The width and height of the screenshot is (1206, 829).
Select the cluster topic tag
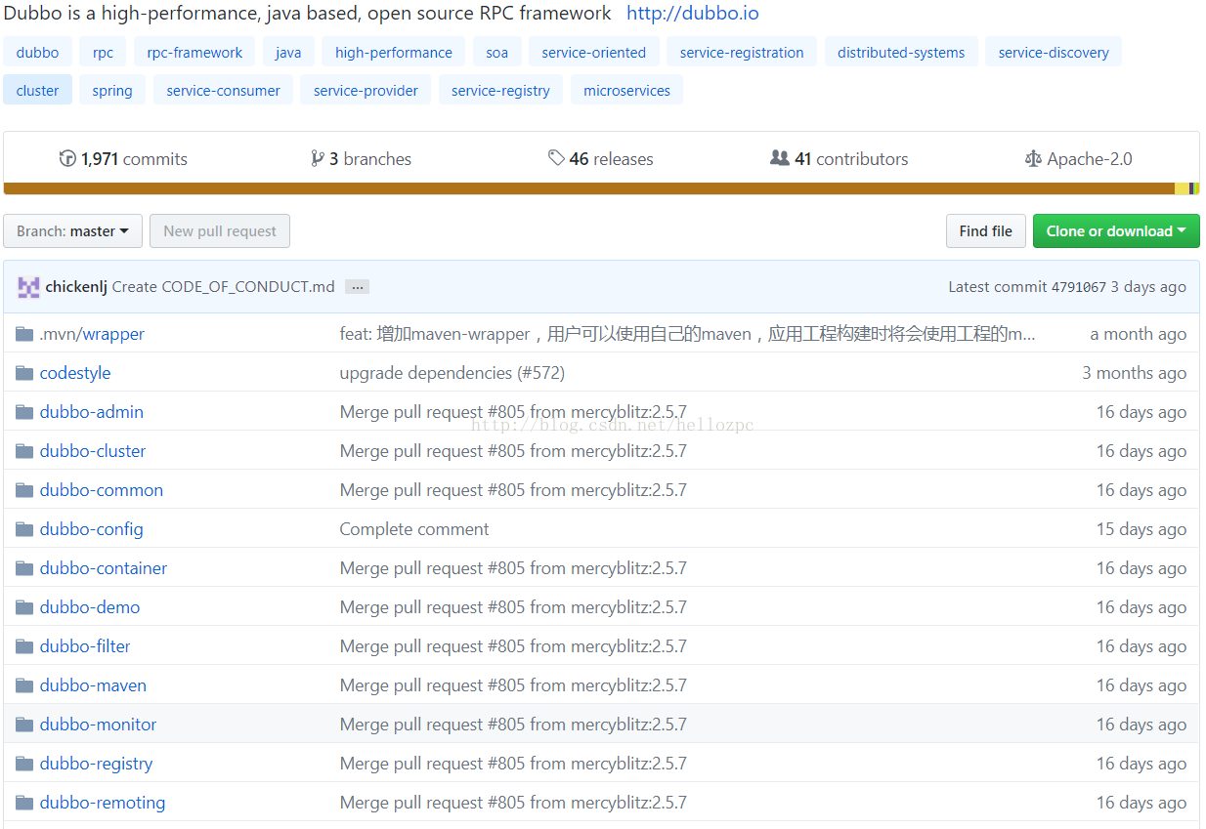(x=37, y=91)
